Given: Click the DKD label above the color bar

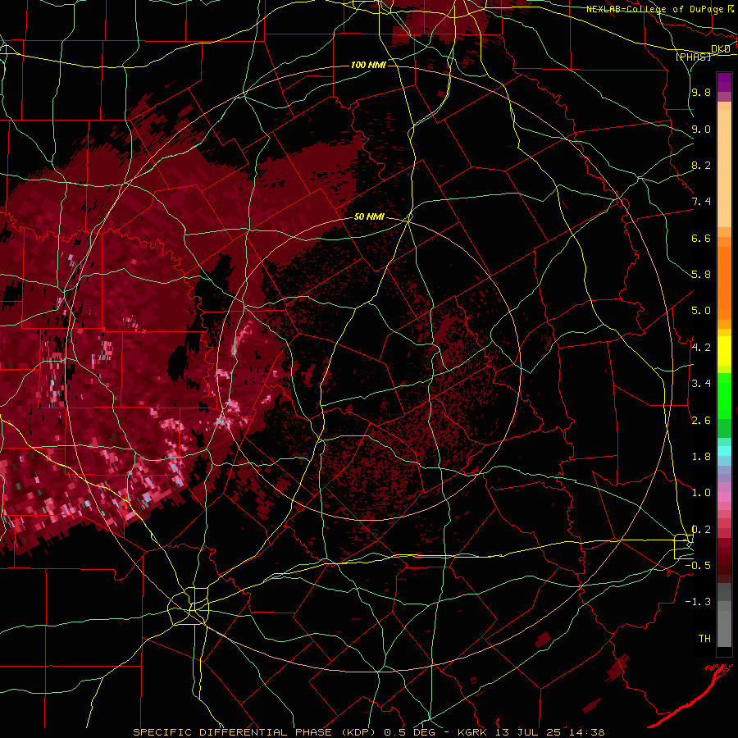Looking at the screenshot, I should pyautogui.click(x=720, y=48).
